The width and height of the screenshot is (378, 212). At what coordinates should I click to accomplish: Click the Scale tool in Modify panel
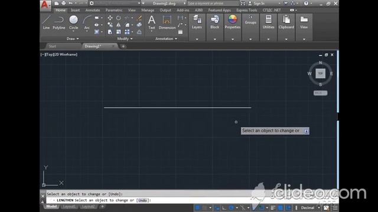(x=118, y=32)
